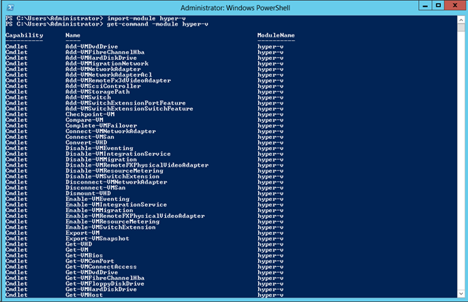
Task: Select the Get-VMConnectAccess entry
Action: tap(101, 267)
